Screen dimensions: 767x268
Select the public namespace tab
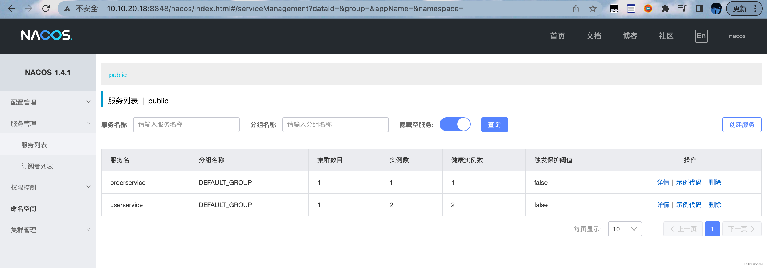[x=118, y=75]
